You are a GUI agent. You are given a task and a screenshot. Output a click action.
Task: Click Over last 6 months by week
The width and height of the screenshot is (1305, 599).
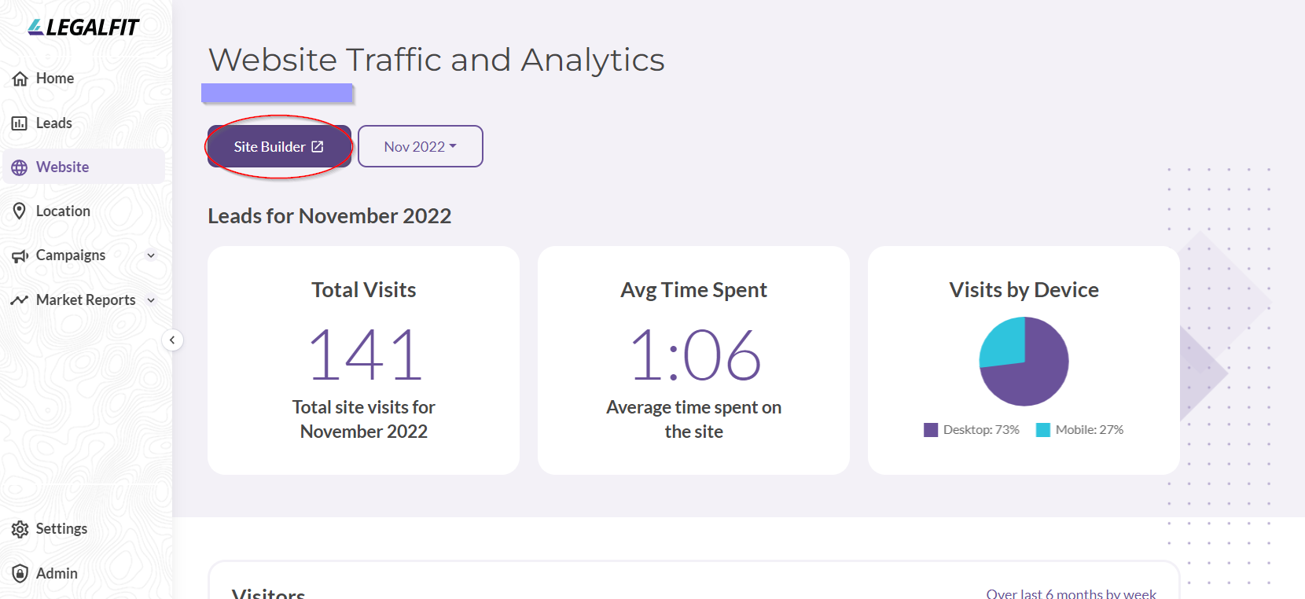(1072, 593)
